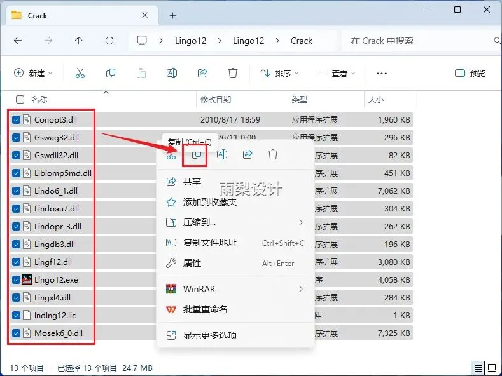502x376 pixels.
Task: Click the delete icon in the context menu
Action: pos(273,155)
